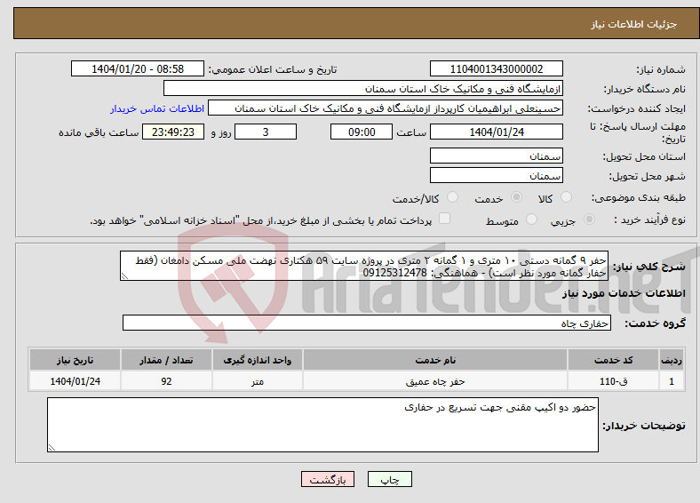Click the ردیف column header
This screenshot has width=700, height=503.
[x=672, y=360]
